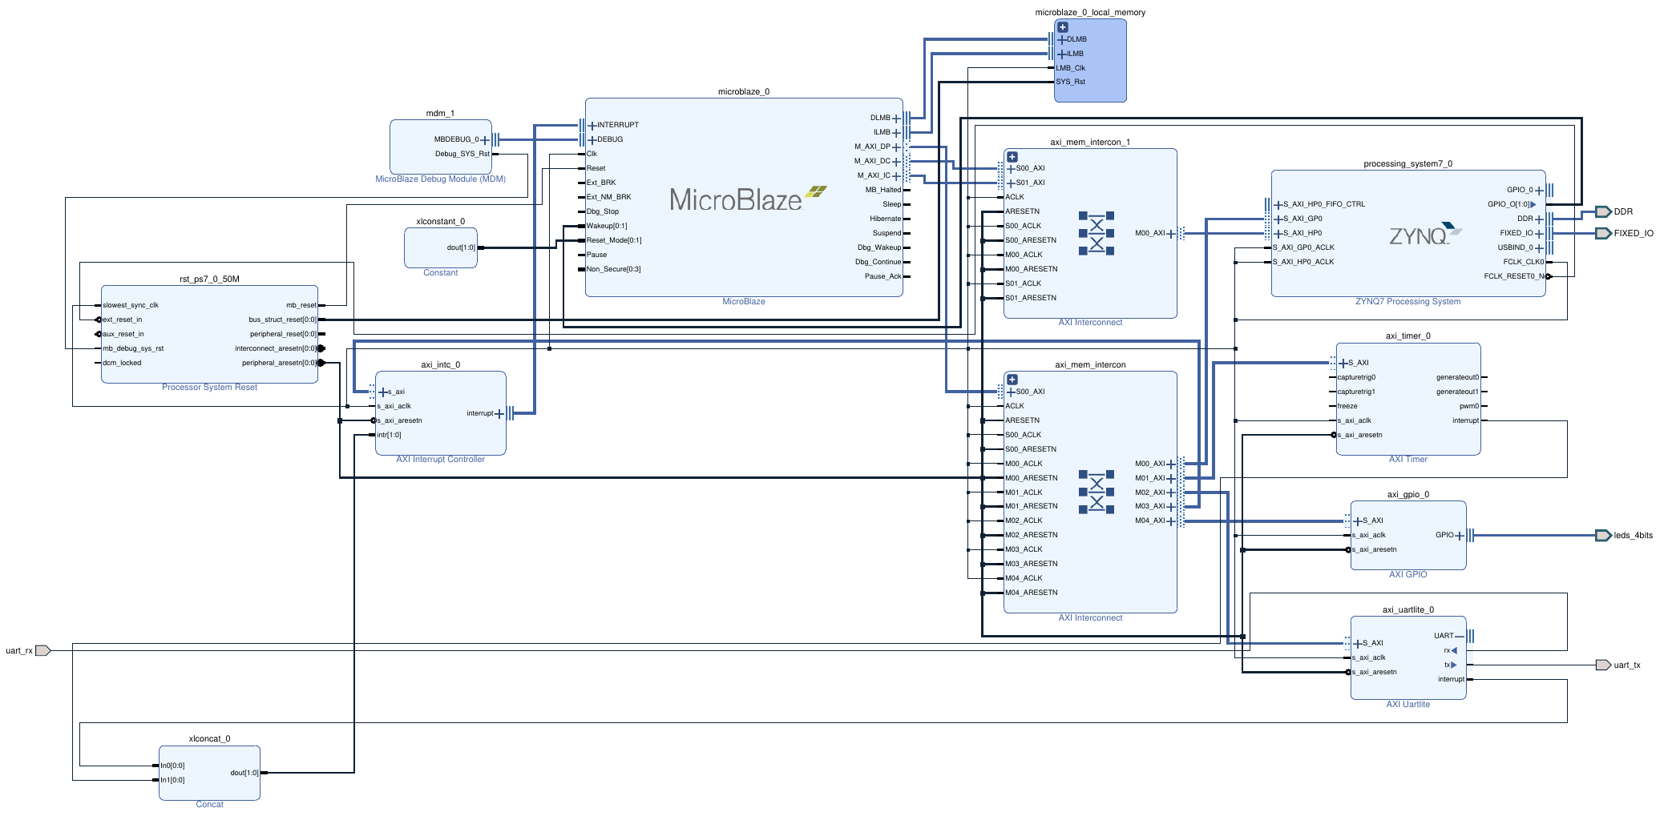The image size is (1672, 820).
Task: Select the FIXED_IO external port symbol
Action: click(x=1602, y=234)
